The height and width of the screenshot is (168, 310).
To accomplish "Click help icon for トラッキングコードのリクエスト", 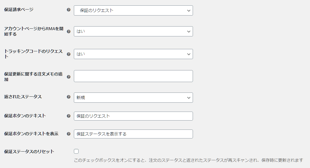I will (68, 54).
